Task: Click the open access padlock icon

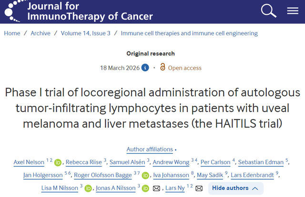Action: click(x=163, y=68)
